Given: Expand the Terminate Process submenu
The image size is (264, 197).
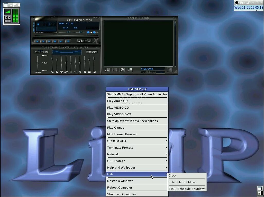Looking at the screenshot, I should pyautogui.click(x=137, y=148).
